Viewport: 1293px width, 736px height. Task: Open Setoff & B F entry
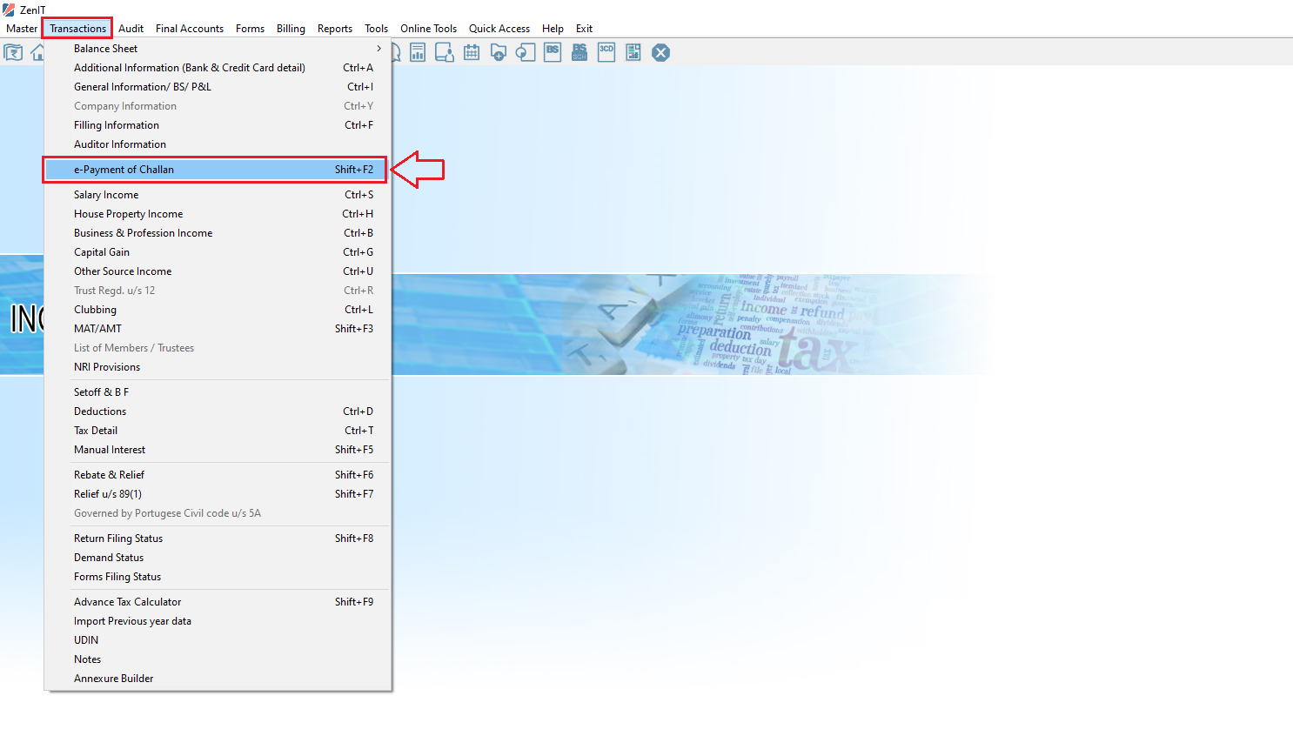pyautogui.click(x=218, y=392)
